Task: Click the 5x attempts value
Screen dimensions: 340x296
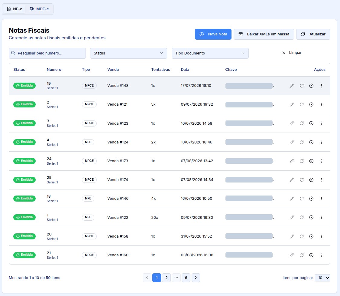Action: 153,104
